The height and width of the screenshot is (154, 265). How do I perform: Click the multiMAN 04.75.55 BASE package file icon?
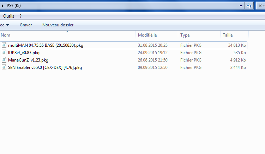[4, 45]
